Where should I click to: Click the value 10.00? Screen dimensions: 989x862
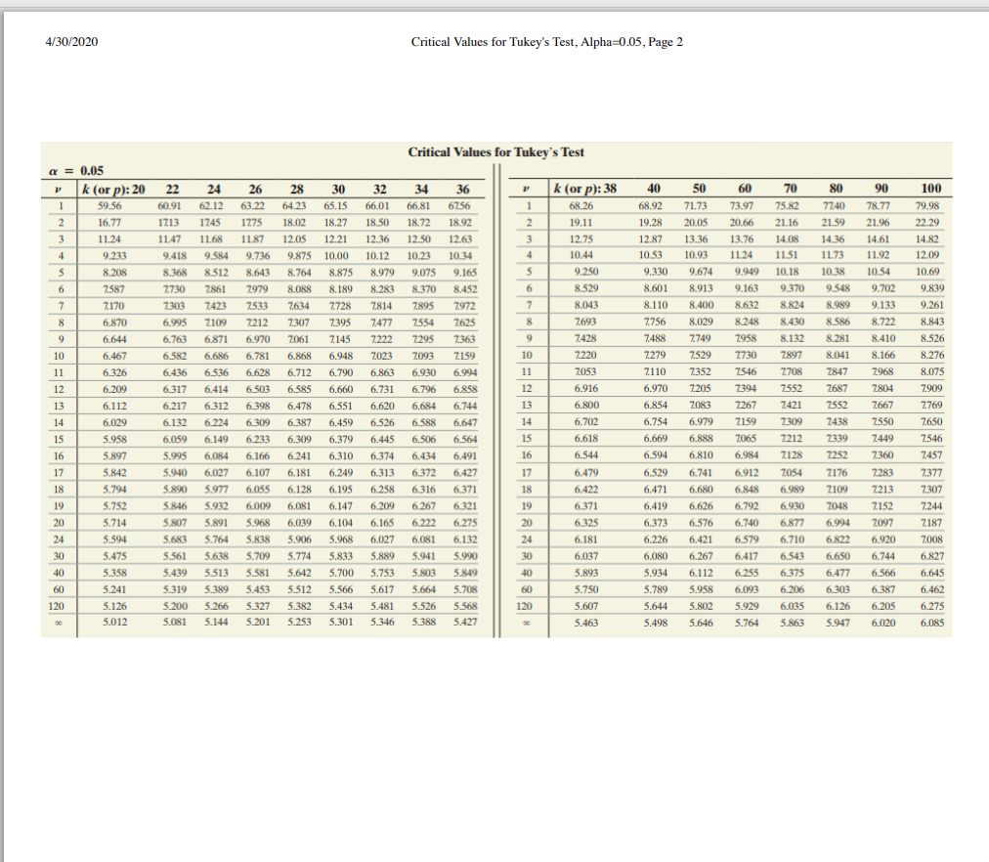click(336, 256)
